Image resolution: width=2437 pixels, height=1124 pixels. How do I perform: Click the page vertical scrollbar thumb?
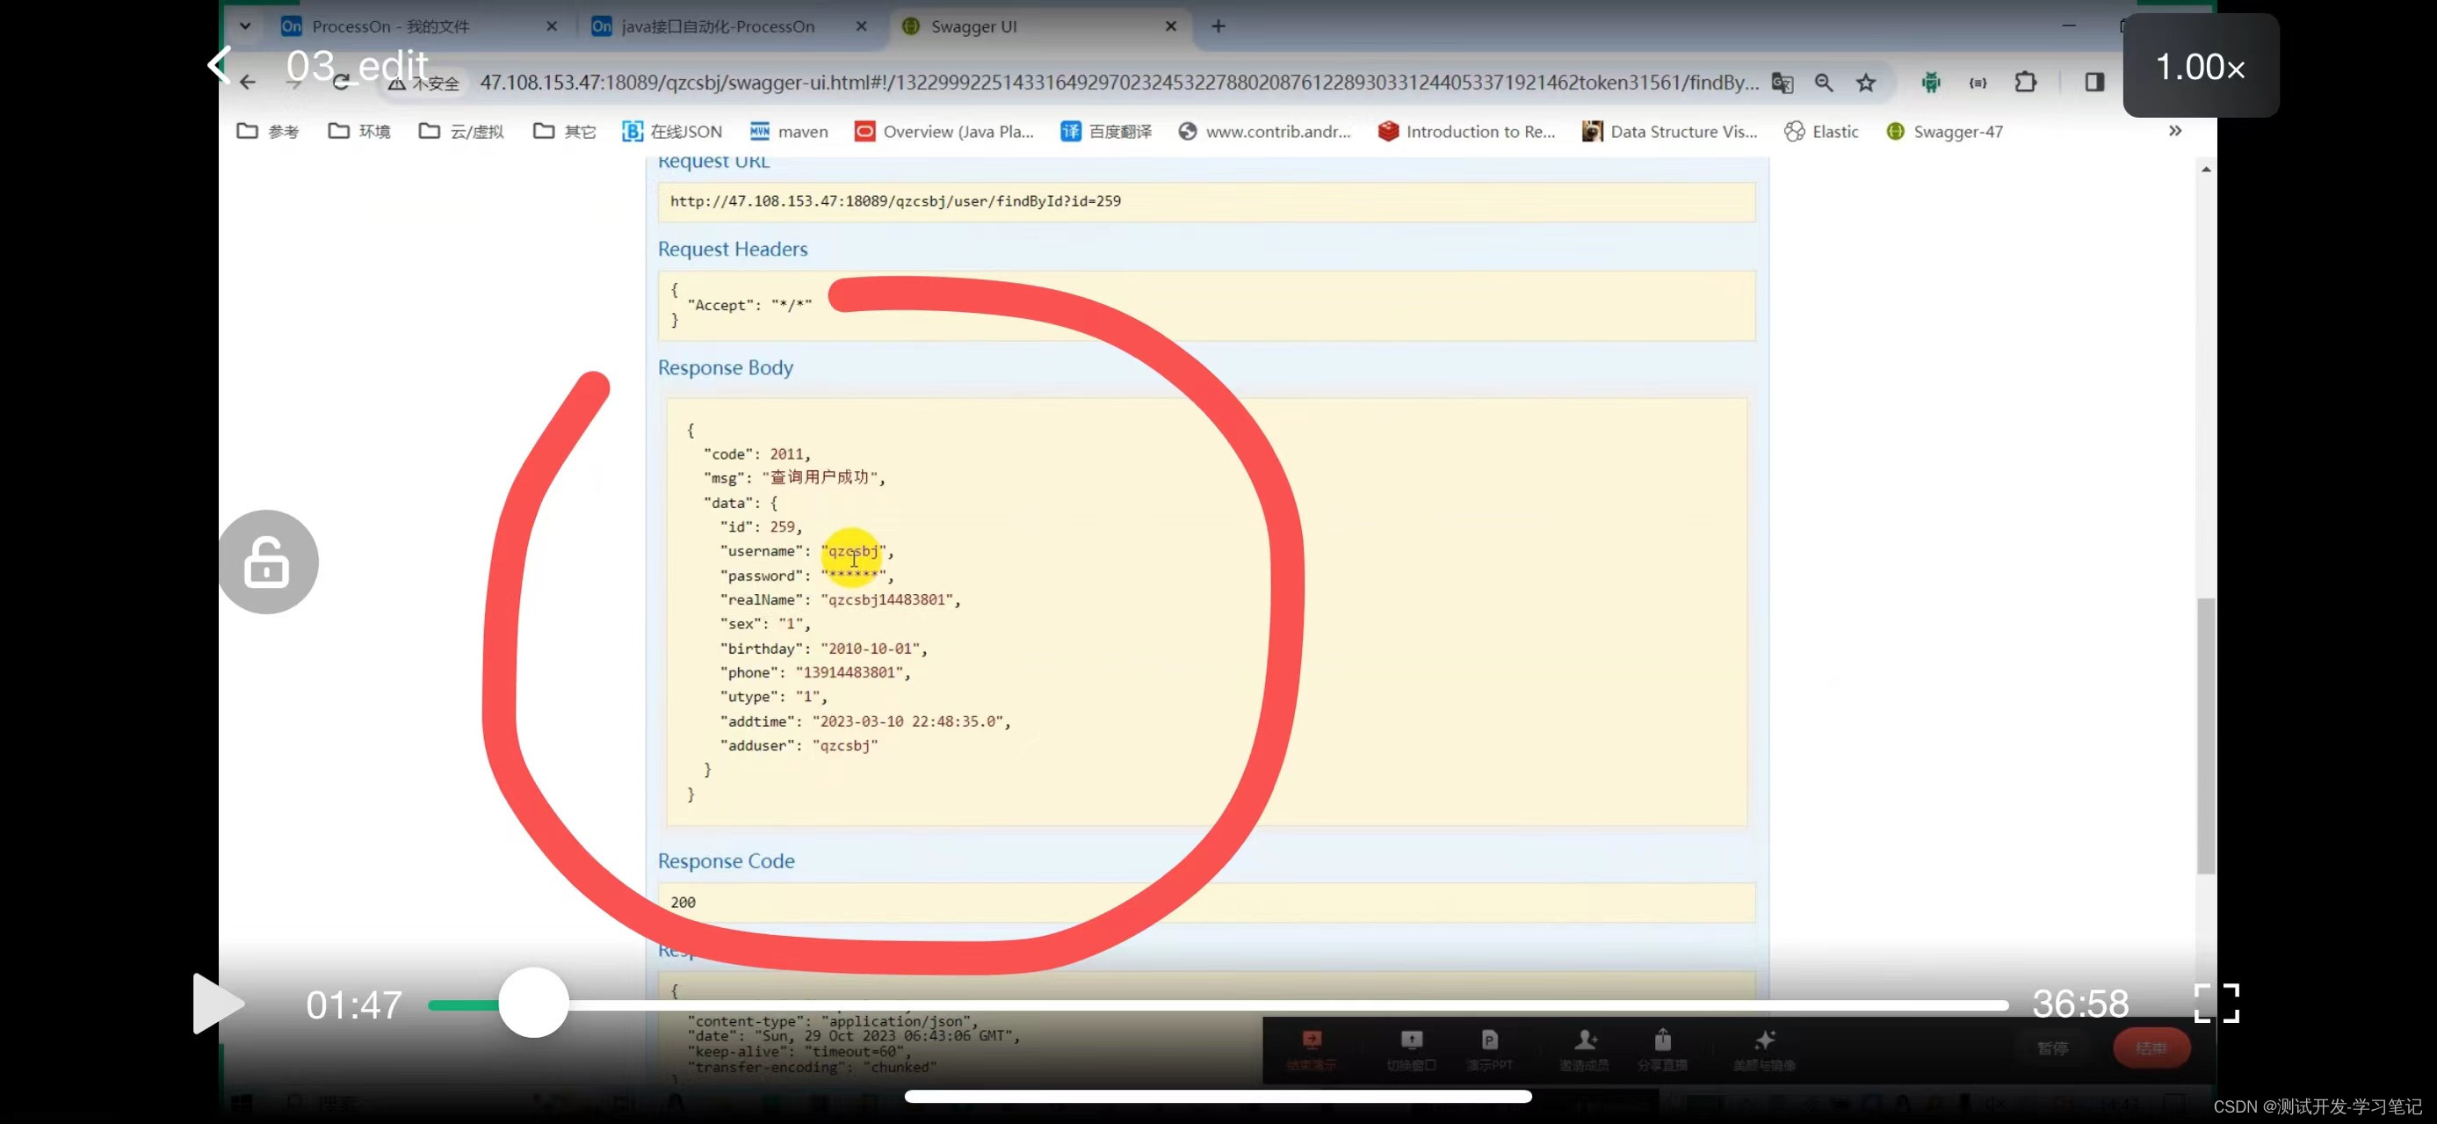[2205, 736]
